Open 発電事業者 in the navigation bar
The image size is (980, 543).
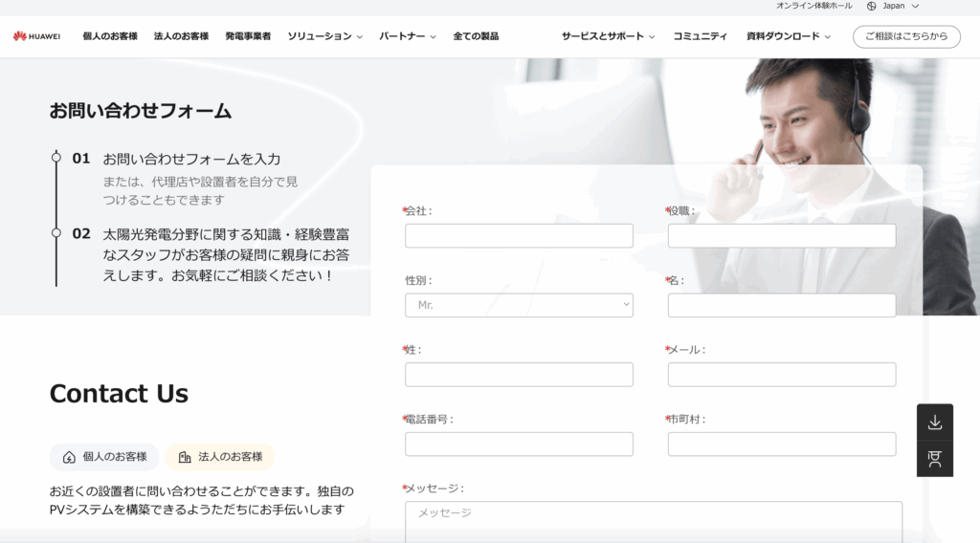click(x=248, y=36)
